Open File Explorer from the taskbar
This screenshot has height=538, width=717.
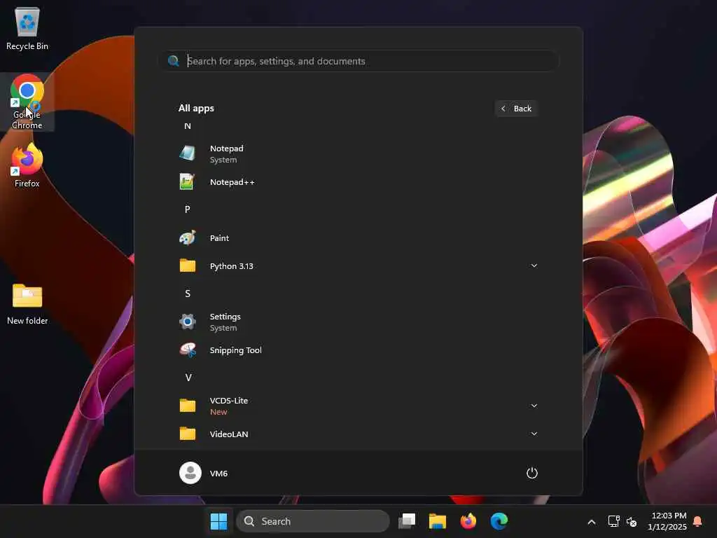437,521
